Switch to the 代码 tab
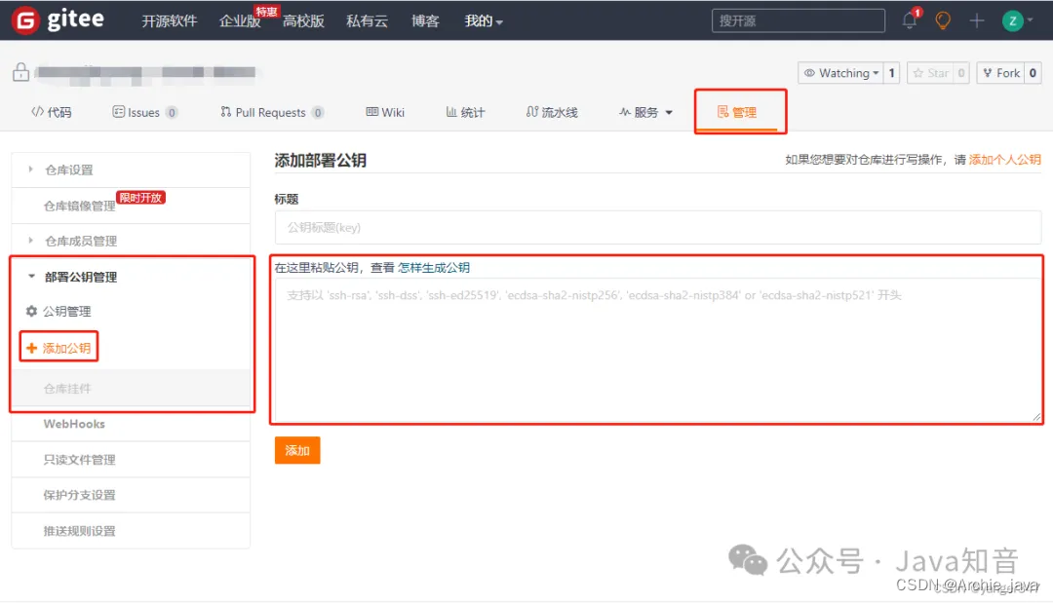This screenshot has width=1053, height=603. (x=52, y=112)
